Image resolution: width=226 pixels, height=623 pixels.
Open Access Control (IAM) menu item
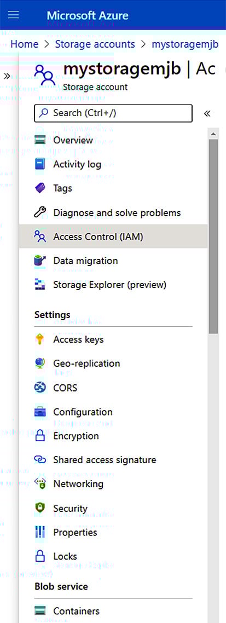click(x=113, y=236)
